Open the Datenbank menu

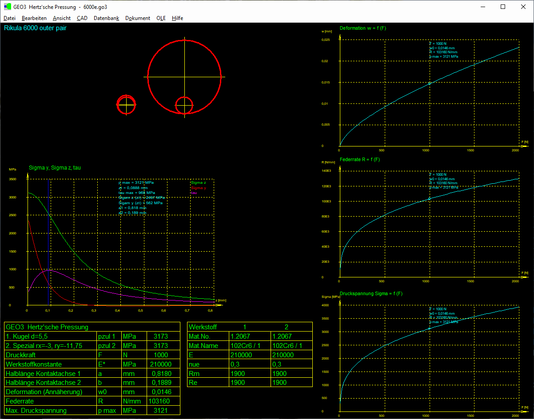pos(106,18)
